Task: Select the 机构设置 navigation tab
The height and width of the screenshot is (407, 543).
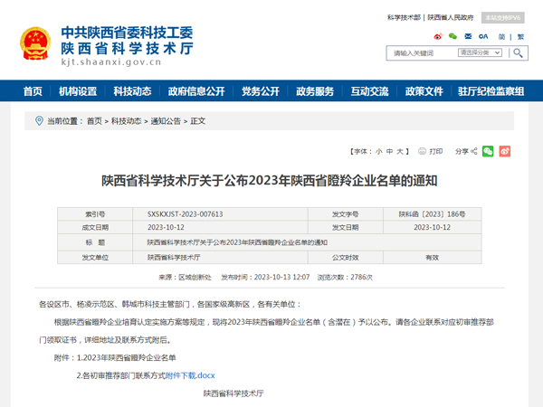Action: pos(78,91)
